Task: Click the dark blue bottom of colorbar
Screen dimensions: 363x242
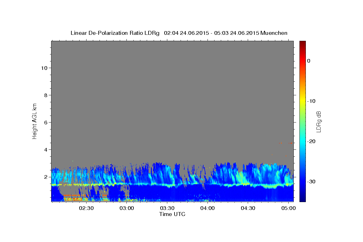Action: point(302,198)
